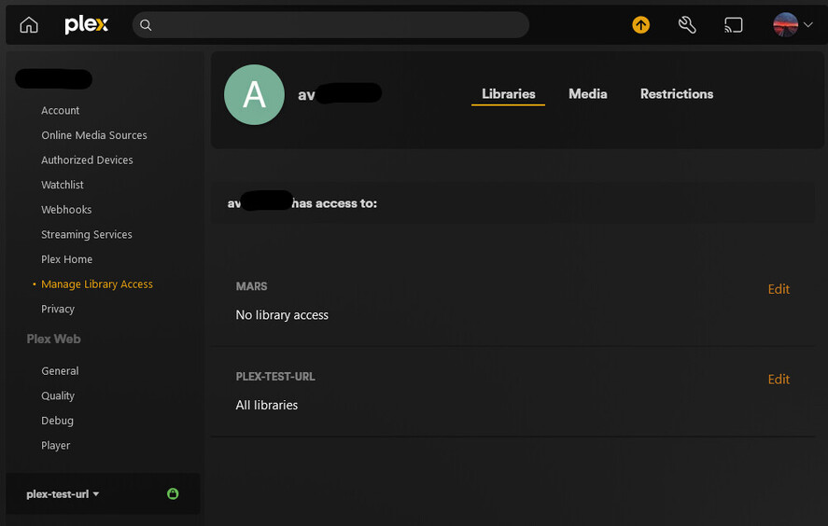Expand the account menu chevron
The width and height of the screenshot is (828, 526).
808,25
